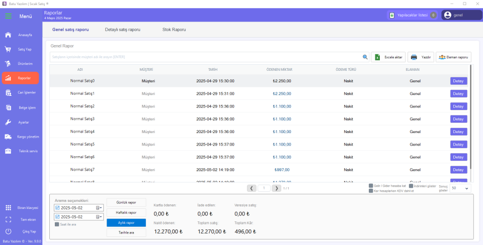The width and height of the screenshot is (483, 245).
Task: Open the end date calendar dropdown
Action: tap(99, 217)
